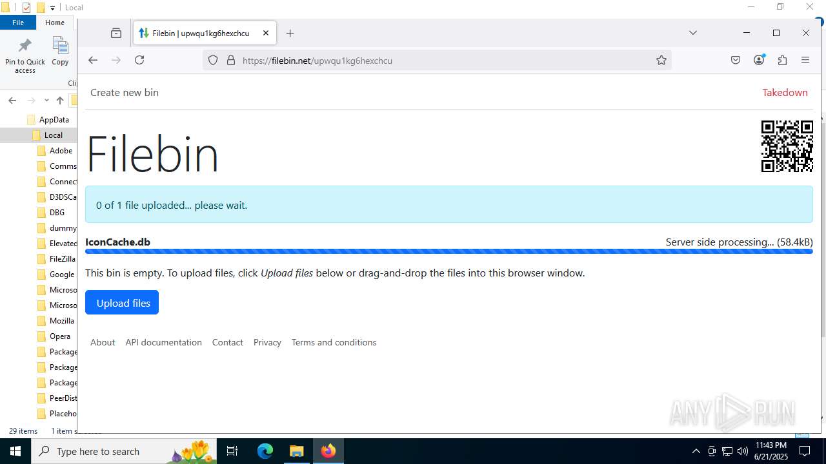Go back with Firefox back arrow
This screenshot has height=464, width=826.
[x=93, y=60]
